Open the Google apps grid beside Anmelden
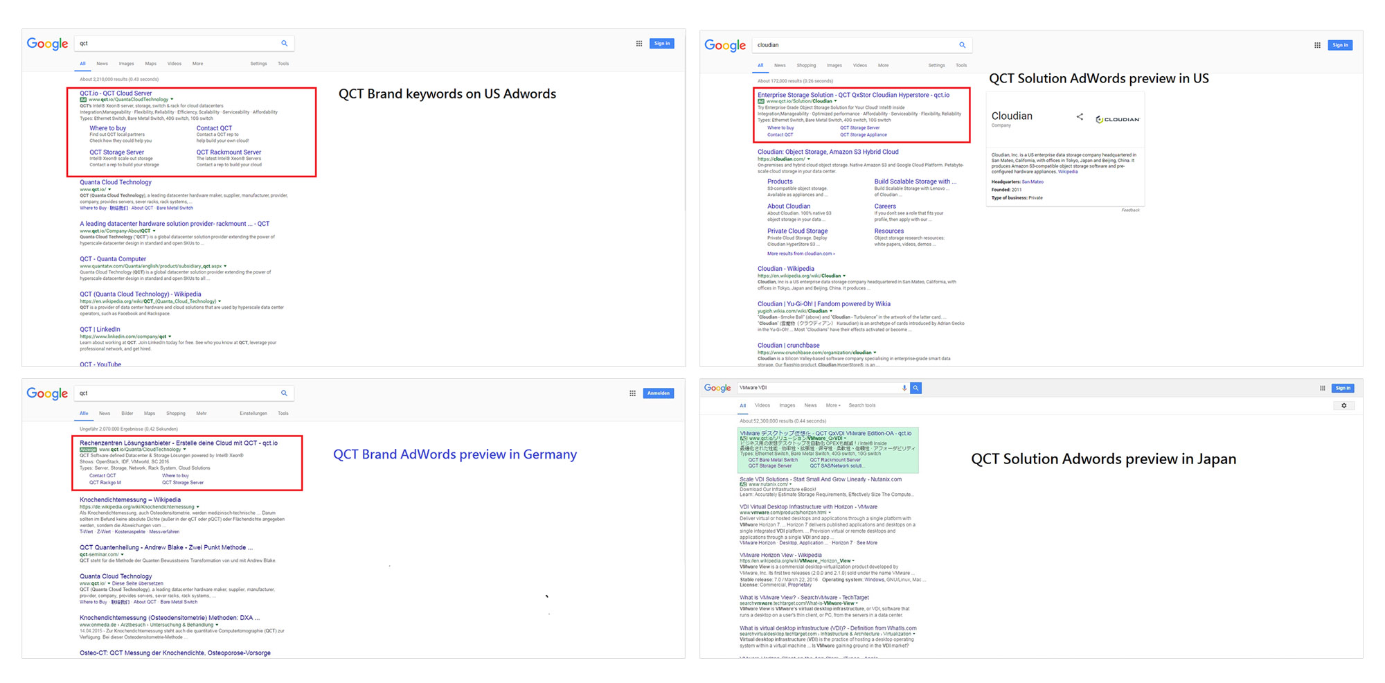 tap(632, 393)
